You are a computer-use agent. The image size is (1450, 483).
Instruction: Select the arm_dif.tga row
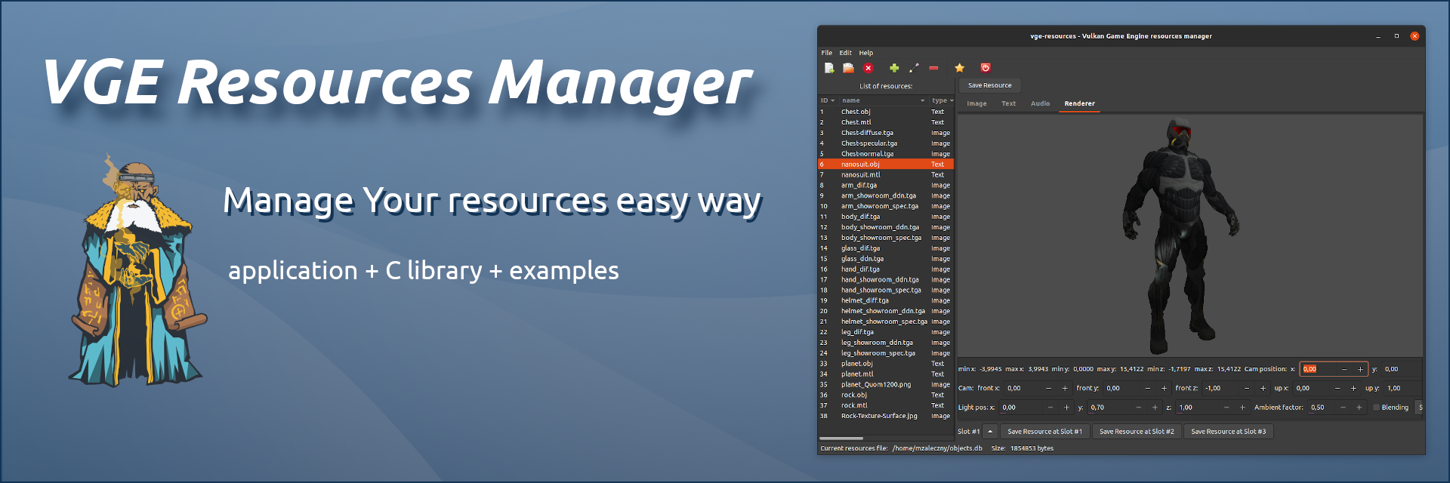coord(886,185)
